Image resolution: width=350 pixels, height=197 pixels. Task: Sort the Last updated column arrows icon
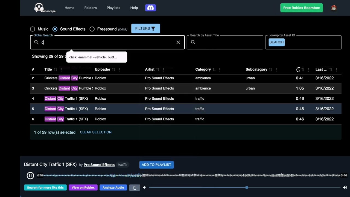(x=331, y=69)
